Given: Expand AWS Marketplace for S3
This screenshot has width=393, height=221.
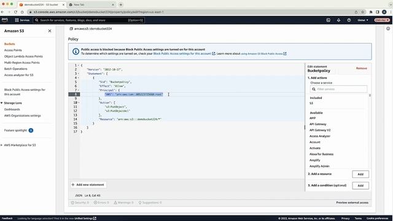Looking at the screenshot, I should tap(1, 145).
